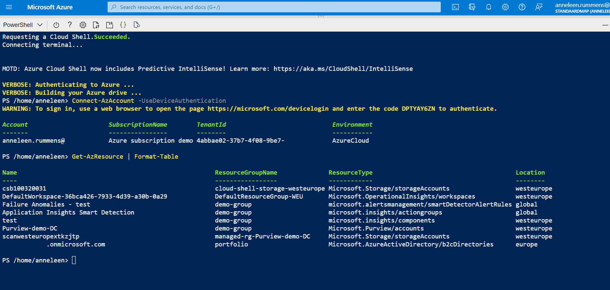Open the curly braces editor icon

123,25
